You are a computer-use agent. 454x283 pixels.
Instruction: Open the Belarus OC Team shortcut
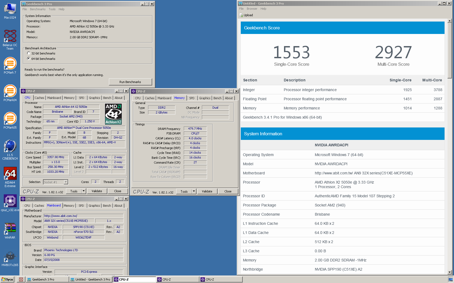10,40
